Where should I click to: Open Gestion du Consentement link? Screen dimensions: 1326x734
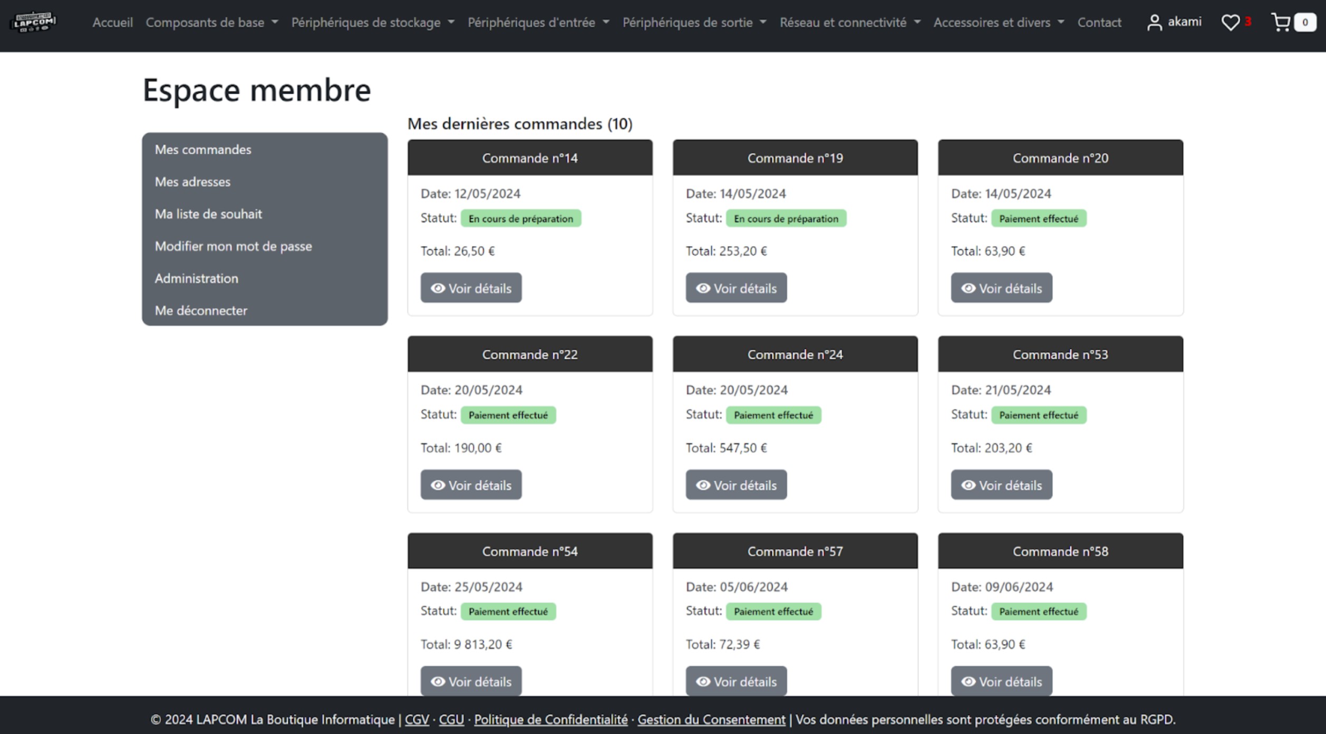[x=711, y=719]
